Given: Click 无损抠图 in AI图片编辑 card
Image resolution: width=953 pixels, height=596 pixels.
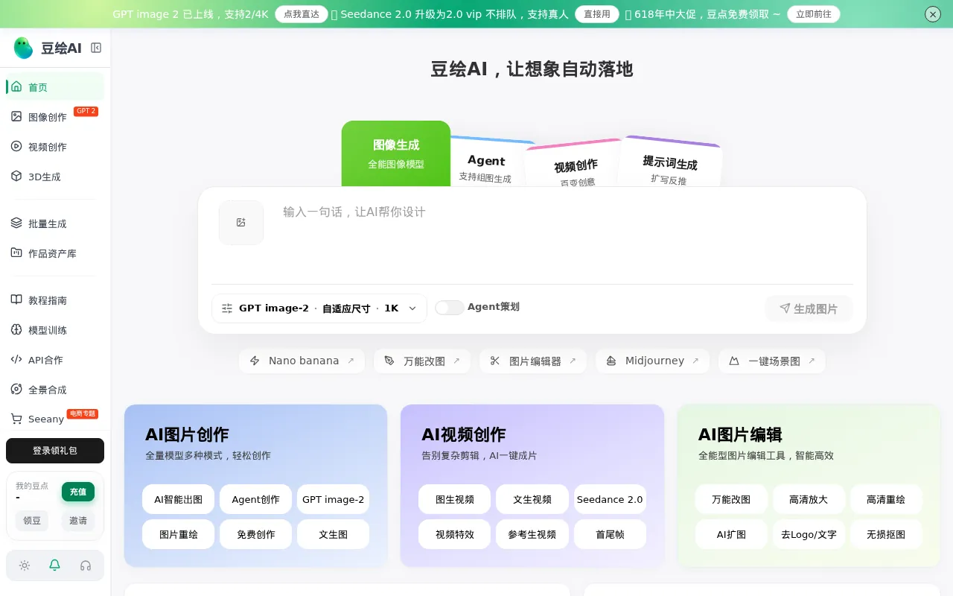Looking at the screenshot, I should click(x=886, y=534).
